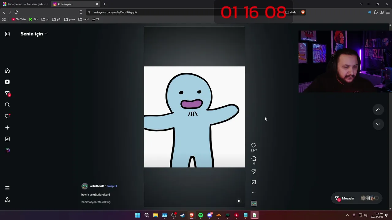Bookmark this page from the address bar
The height and width of the screenshot is (220, 392).
[81, 12]
